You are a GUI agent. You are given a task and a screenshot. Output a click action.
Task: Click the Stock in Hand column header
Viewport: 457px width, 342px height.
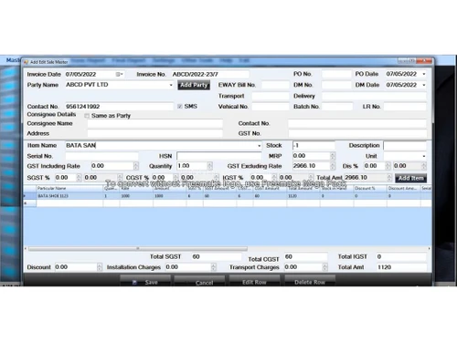click(x=336, y=189)
